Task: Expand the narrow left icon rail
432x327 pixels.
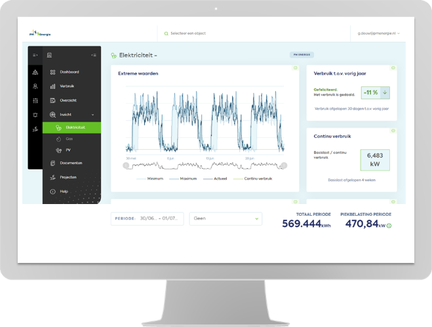Action: pos(35,55)
